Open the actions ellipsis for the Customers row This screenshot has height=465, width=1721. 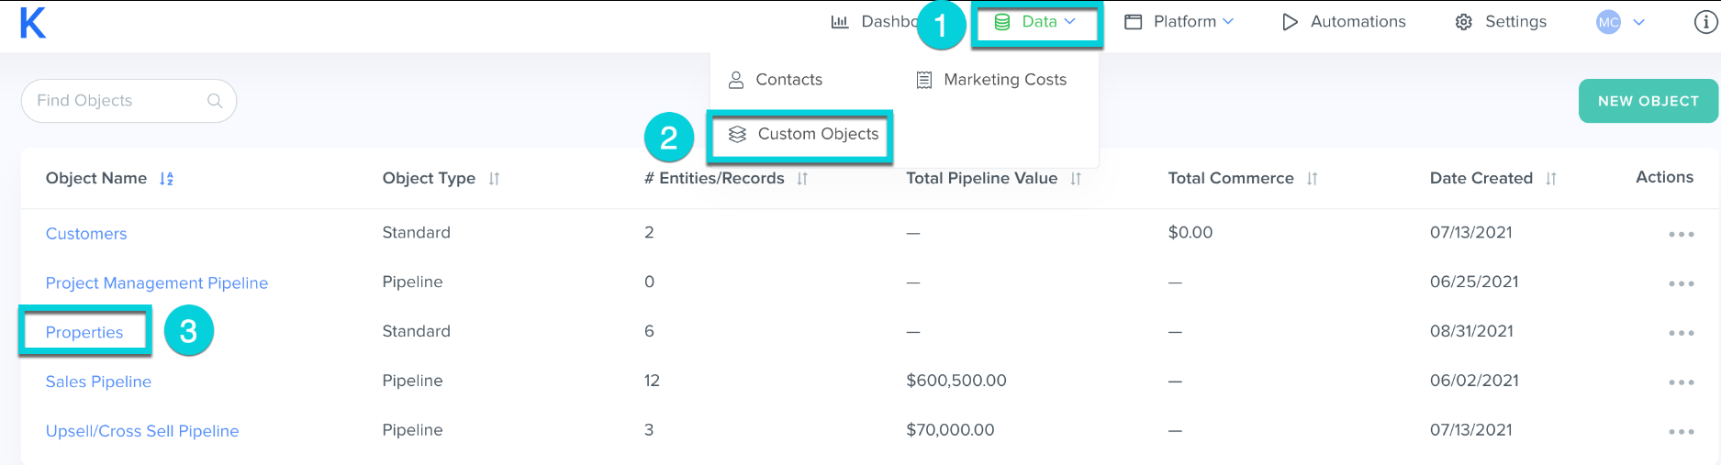1681,235
